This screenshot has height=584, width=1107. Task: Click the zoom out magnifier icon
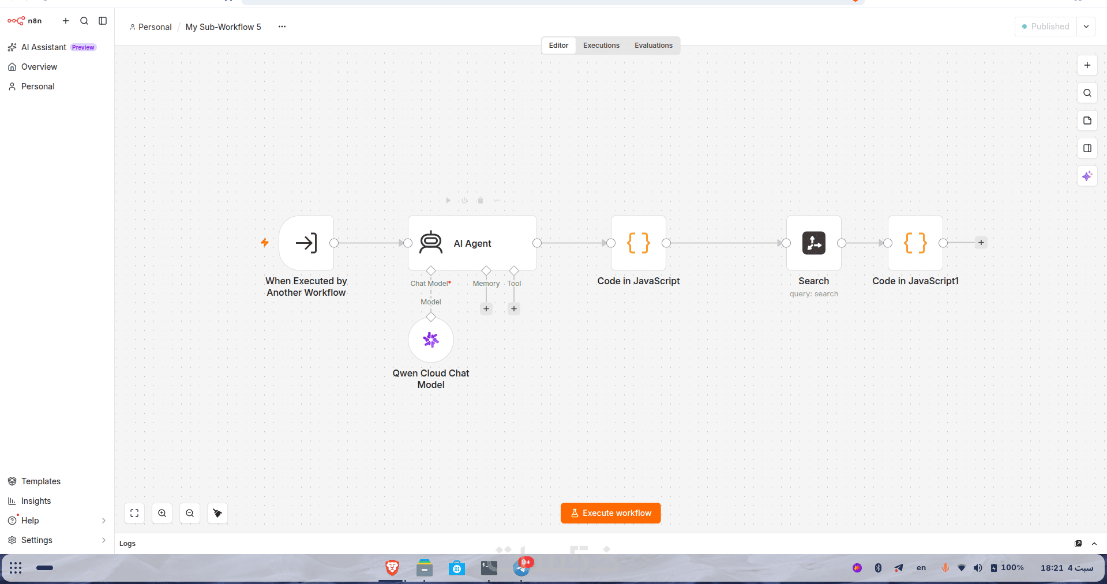click(190, 513)
